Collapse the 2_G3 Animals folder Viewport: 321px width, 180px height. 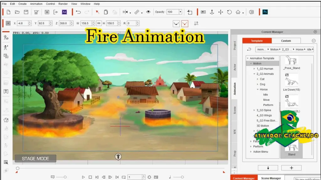pos(254,74)
